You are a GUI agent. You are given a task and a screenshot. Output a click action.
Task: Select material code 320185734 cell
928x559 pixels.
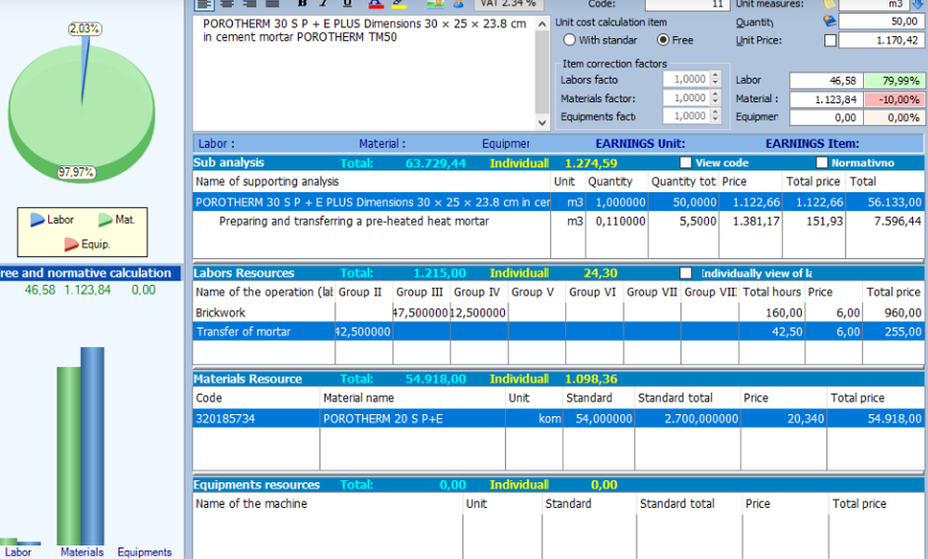pos(256,418)
